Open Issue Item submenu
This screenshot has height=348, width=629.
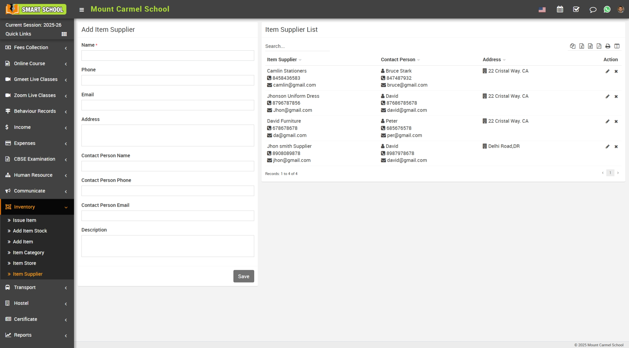coord(24,220)
